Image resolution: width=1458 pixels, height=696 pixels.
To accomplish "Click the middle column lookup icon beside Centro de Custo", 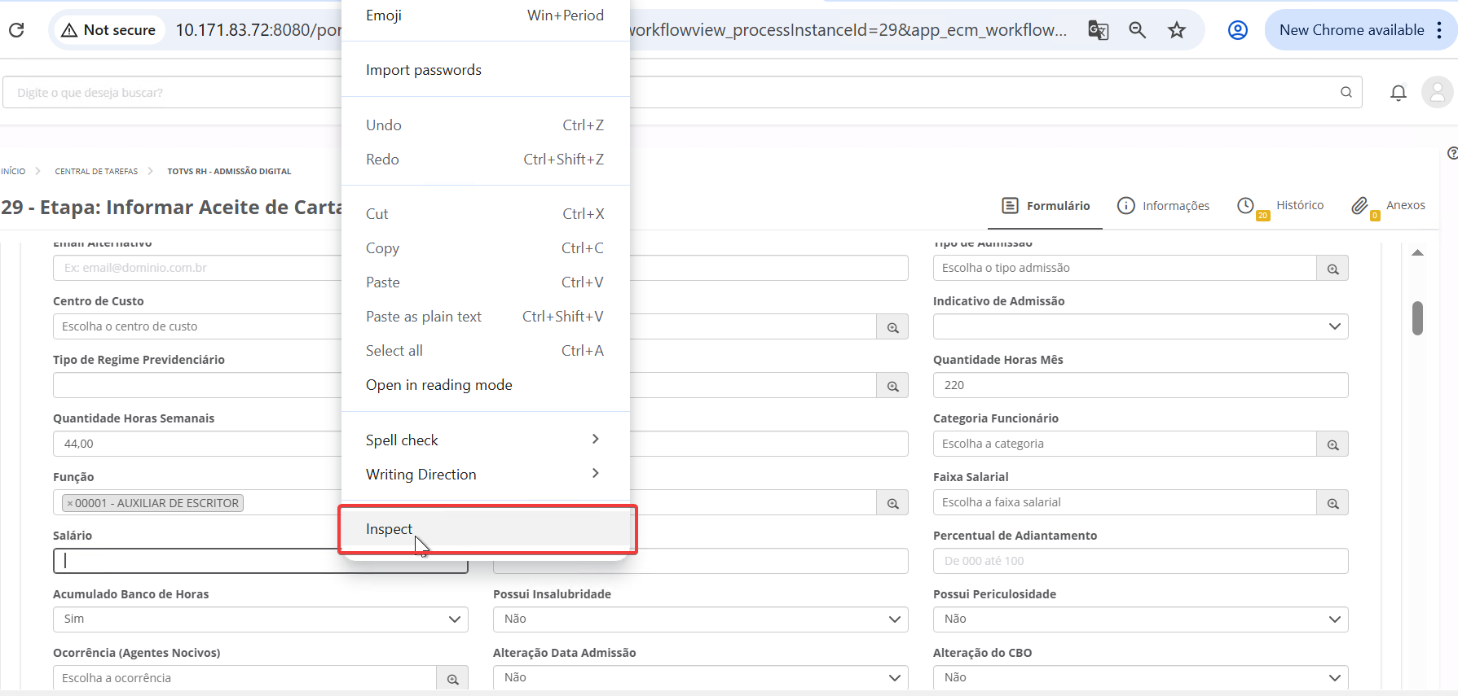I will (x=892, y=327).
